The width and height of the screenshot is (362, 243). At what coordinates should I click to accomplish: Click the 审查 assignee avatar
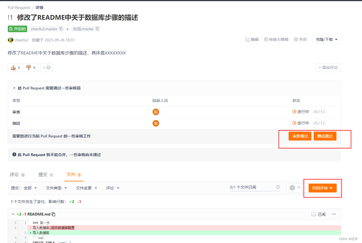pyautogui.click(x=156, y=112)
